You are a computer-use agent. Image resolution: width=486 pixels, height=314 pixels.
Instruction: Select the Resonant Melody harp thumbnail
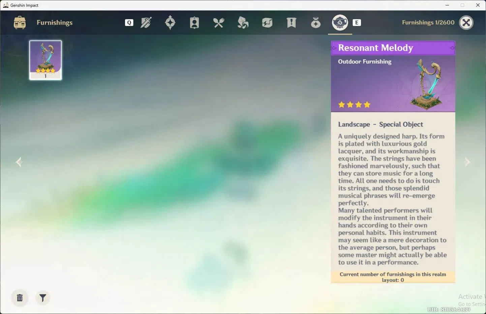45,60
